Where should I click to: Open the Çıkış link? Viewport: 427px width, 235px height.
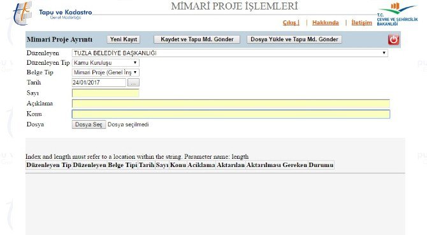[x=291, y=22]
